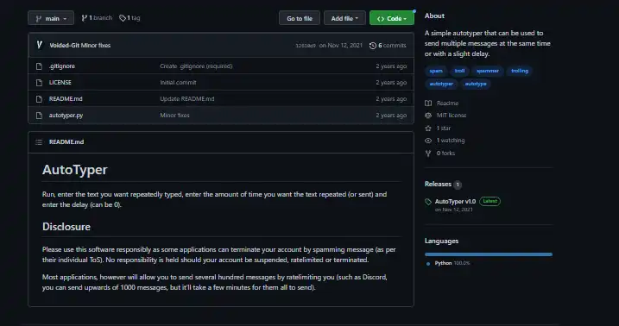Click the Python language bar
Viewport: 619px width, 326px height.
[489, 254]
